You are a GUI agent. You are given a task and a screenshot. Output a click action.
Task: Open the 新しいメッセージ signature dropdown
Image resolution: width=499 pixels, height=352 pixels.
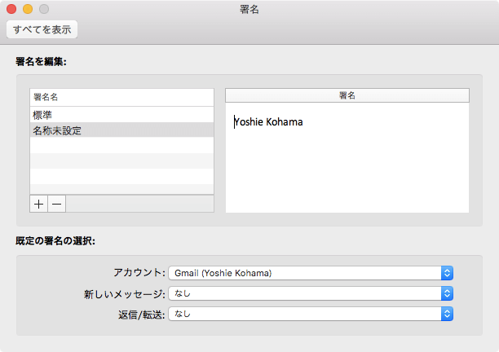click(310, 293)
